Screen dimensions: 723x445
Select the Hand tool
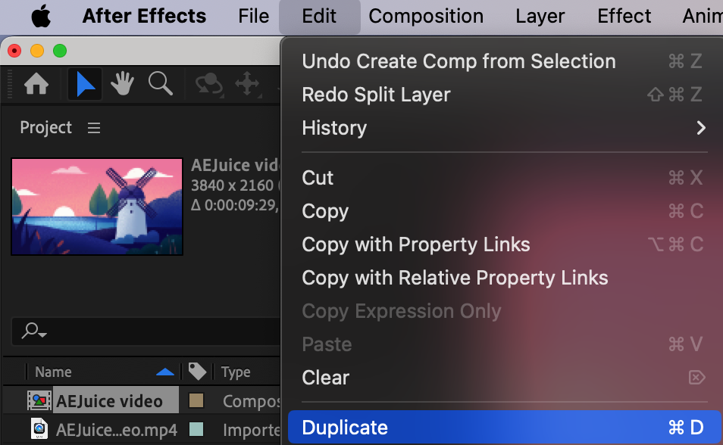[x=123, y=84]
